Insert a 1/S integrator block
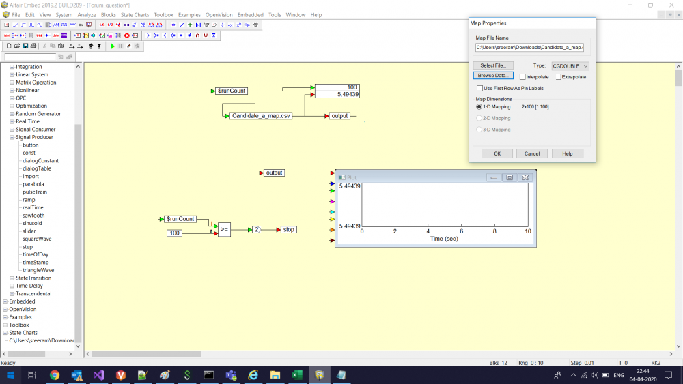This screenshot has width=683, height=384. point(102,25)
